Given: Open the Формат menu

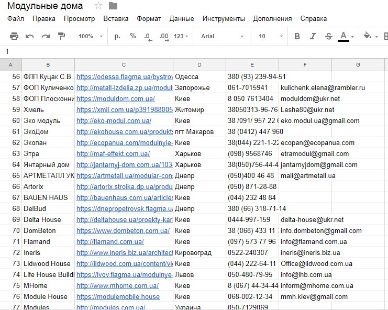Looking at the screenshot, I should (149, 19).
